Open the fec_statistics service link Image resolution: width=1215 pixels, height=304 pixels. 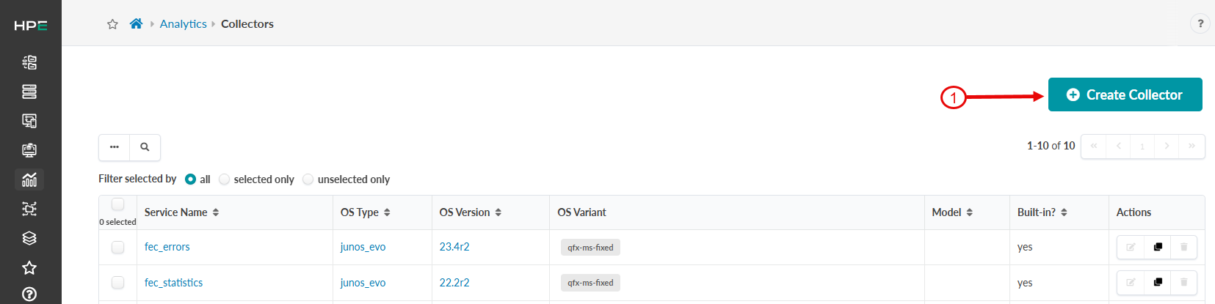[x=173, y=283]
